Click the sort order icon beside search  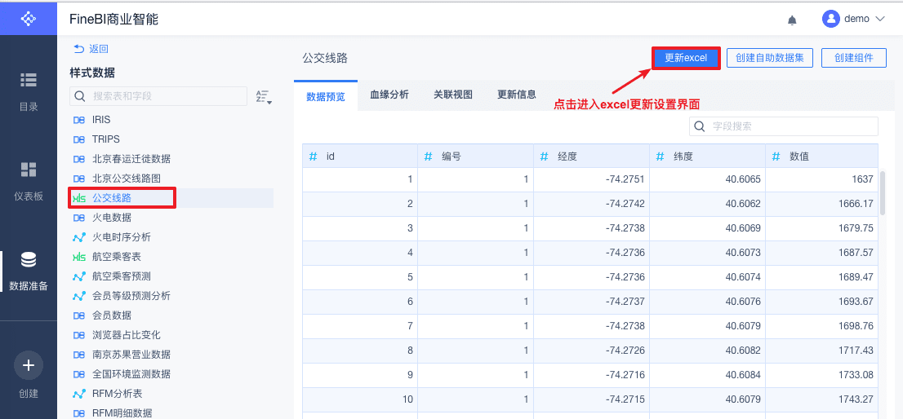263,97
